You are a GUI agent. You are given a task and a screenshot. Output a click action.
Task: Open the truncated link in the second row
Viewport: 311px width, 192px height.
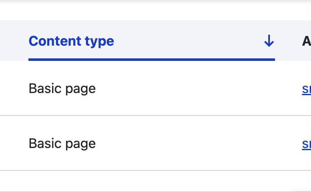(306, 144)
